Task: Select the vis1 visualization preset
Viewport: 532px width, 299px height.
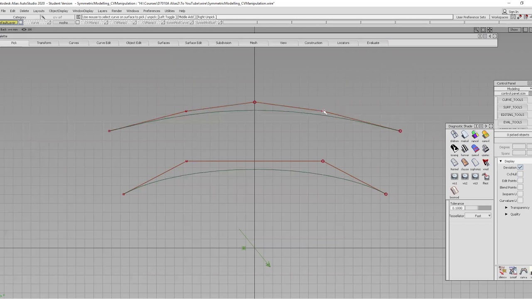Action: (454, 177)
